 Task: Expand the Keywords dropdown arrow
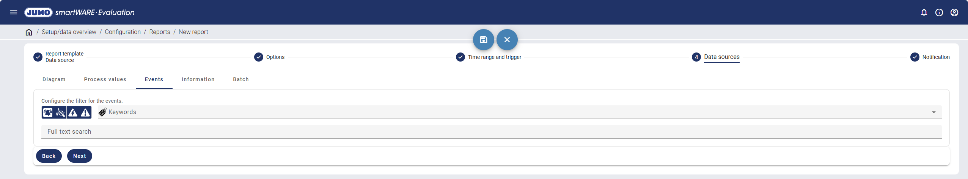[x=934, y=112]
